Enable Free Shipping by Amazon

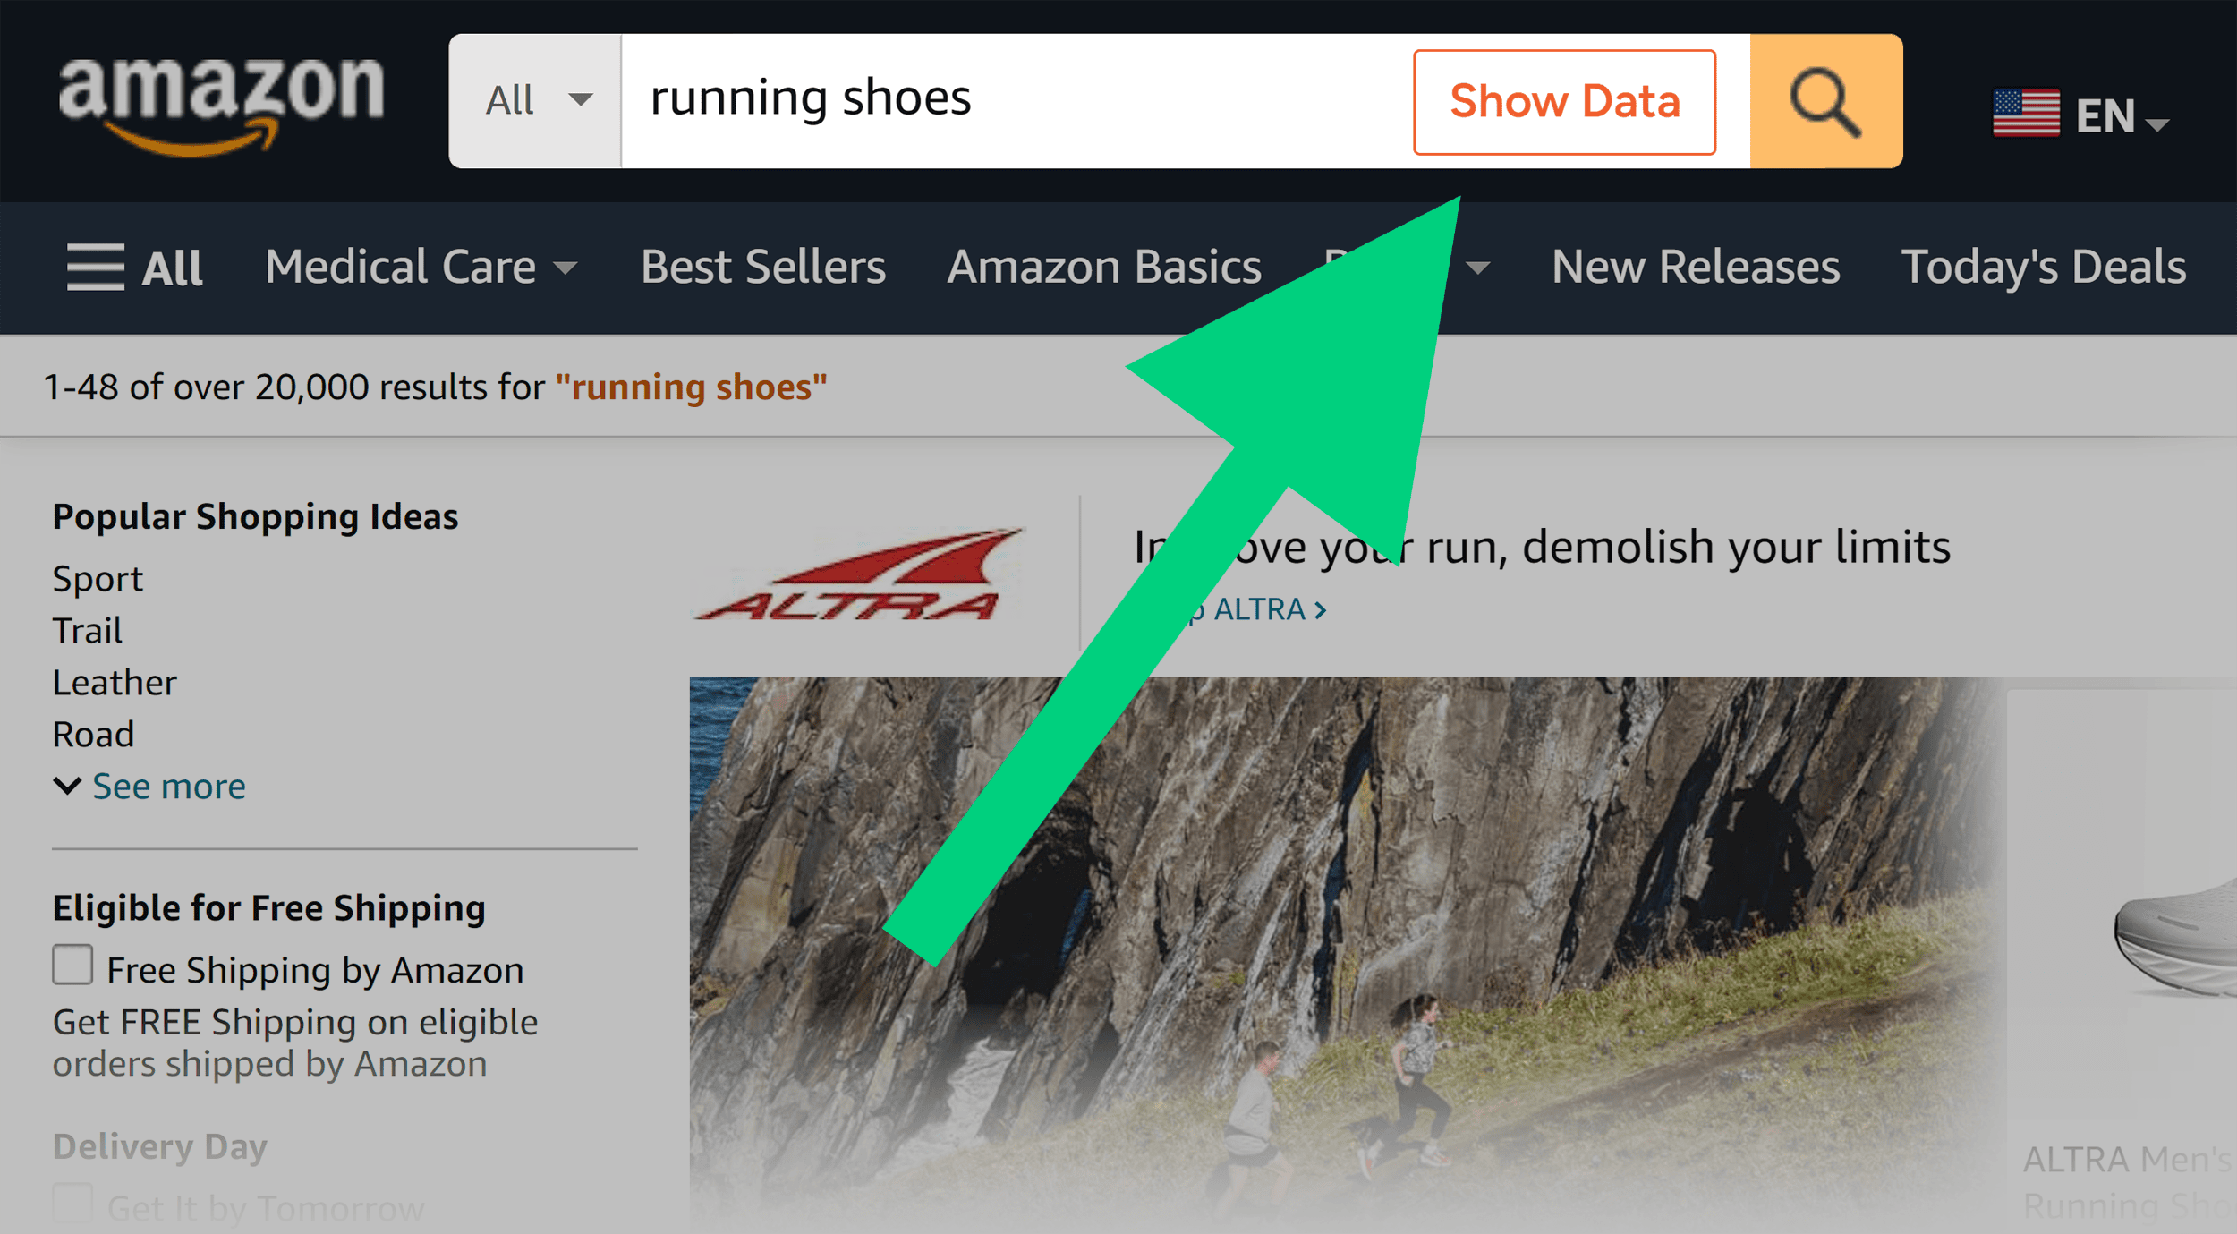tap(72, 965)
